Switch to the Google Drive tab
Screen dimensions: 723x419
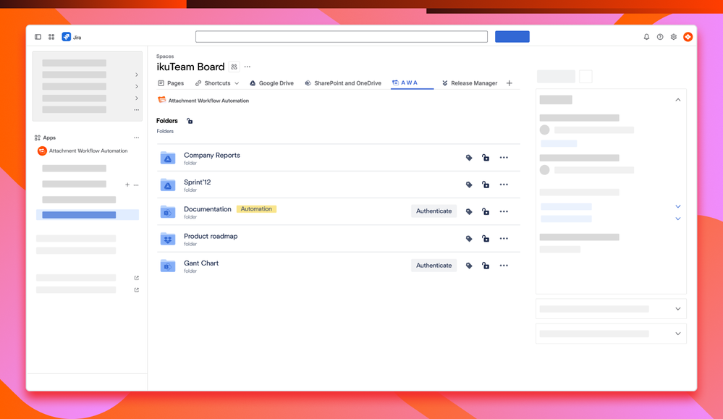(x=271, y=83)
